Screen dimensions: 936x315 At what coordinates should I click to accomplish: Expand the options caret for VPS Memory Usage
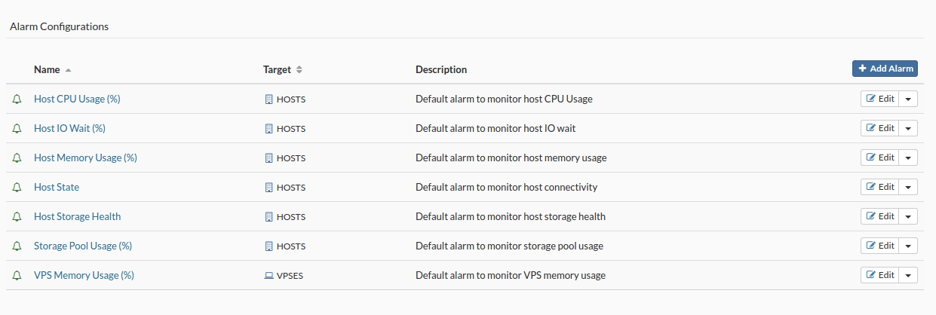(x=908, y=275)
